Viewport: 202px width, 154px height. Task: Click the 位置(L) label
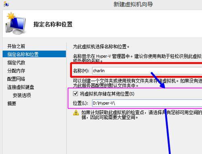point(80,103)
